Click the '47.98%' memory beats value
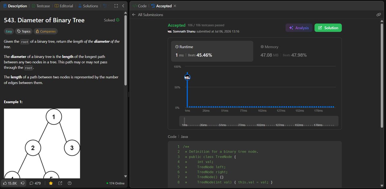 click(299, 55)
